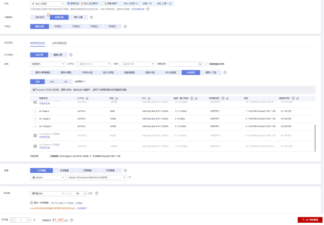Sort table by memory column icon
The image size is (324, 225).
coord(117,98)
